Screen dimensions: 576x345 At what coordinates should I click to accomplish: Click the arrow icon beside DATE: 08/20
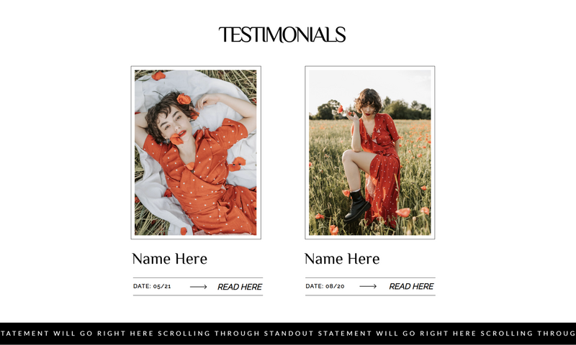coord(368,286)
